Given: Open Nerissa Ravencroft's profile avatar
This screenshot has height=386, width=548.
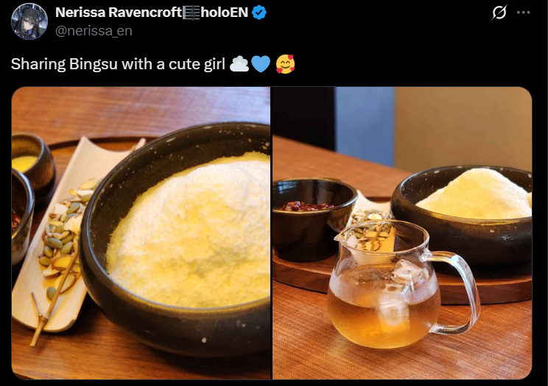Looking at the screenshot, I should point(29,21).
